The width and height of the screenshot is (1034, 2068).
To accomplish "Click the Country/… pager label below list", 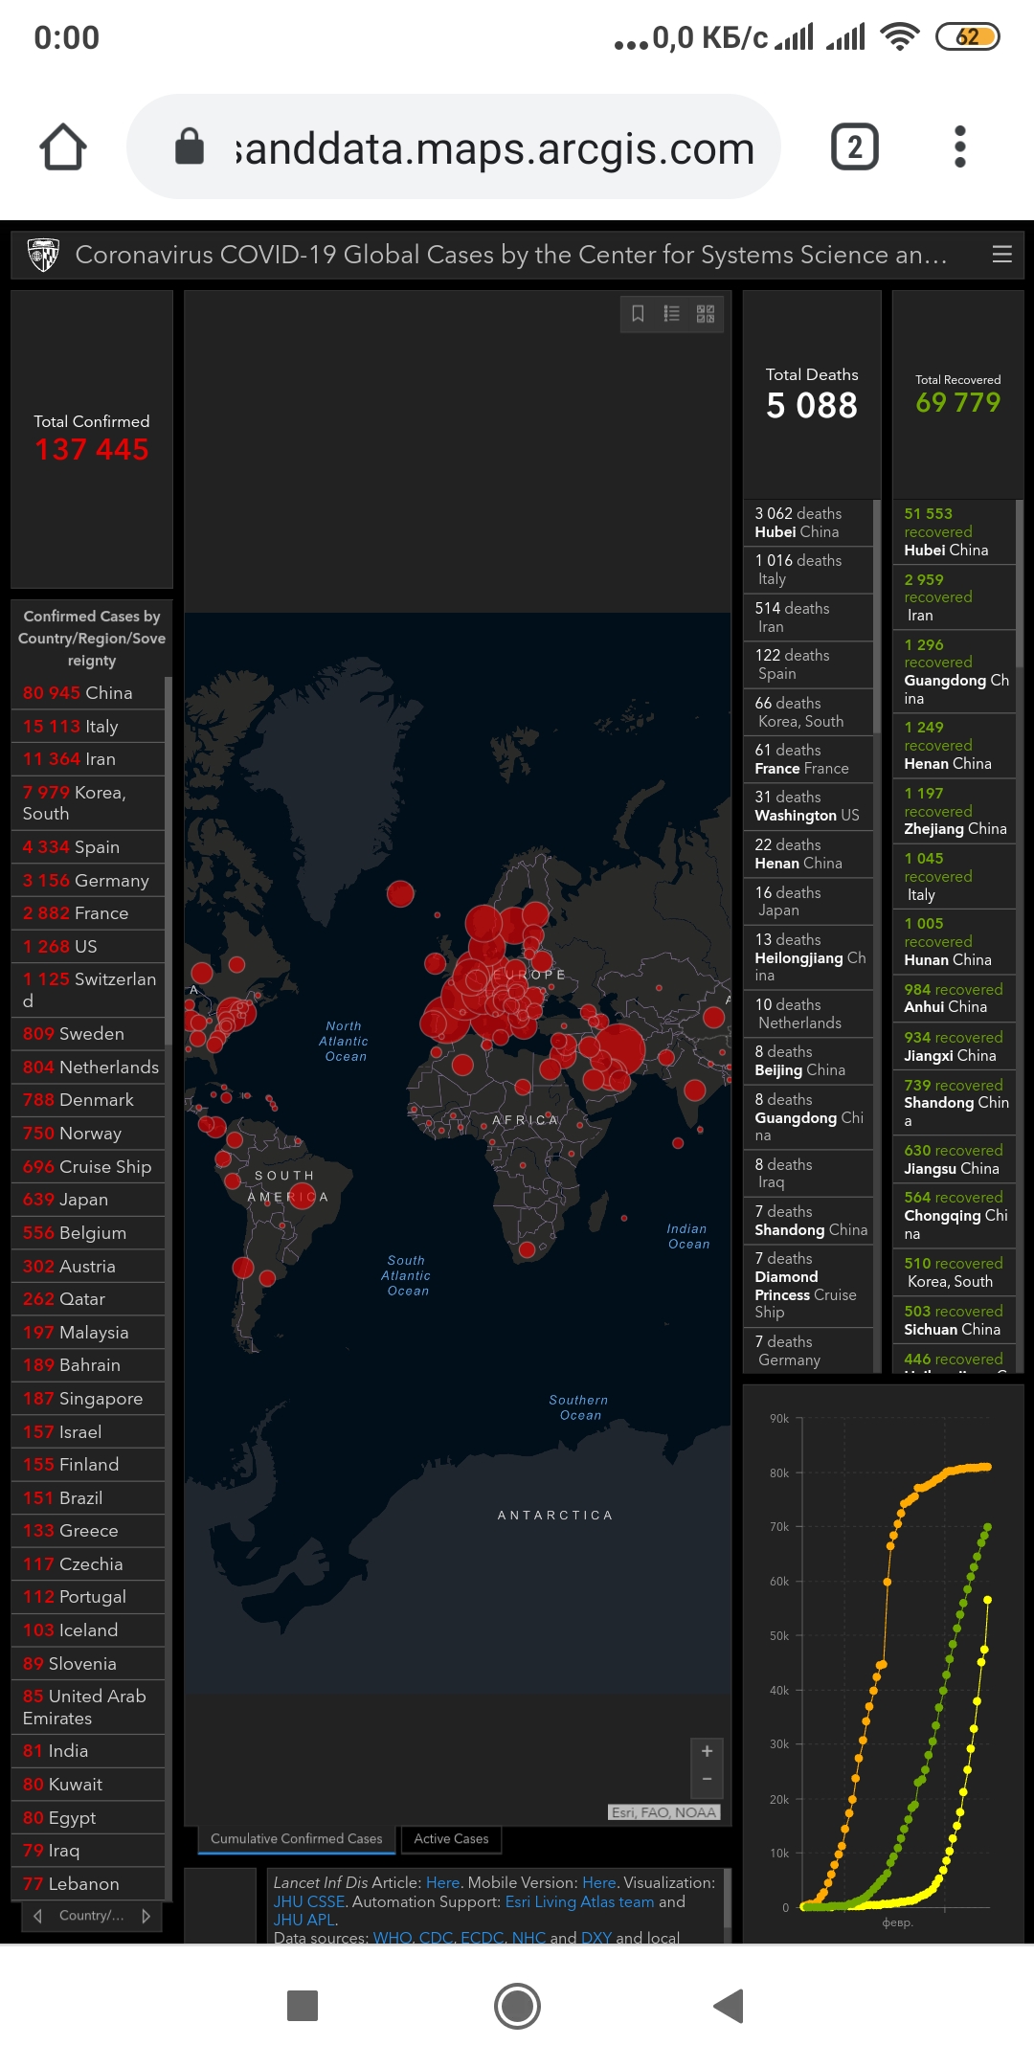I will [x=92, y=1916].
